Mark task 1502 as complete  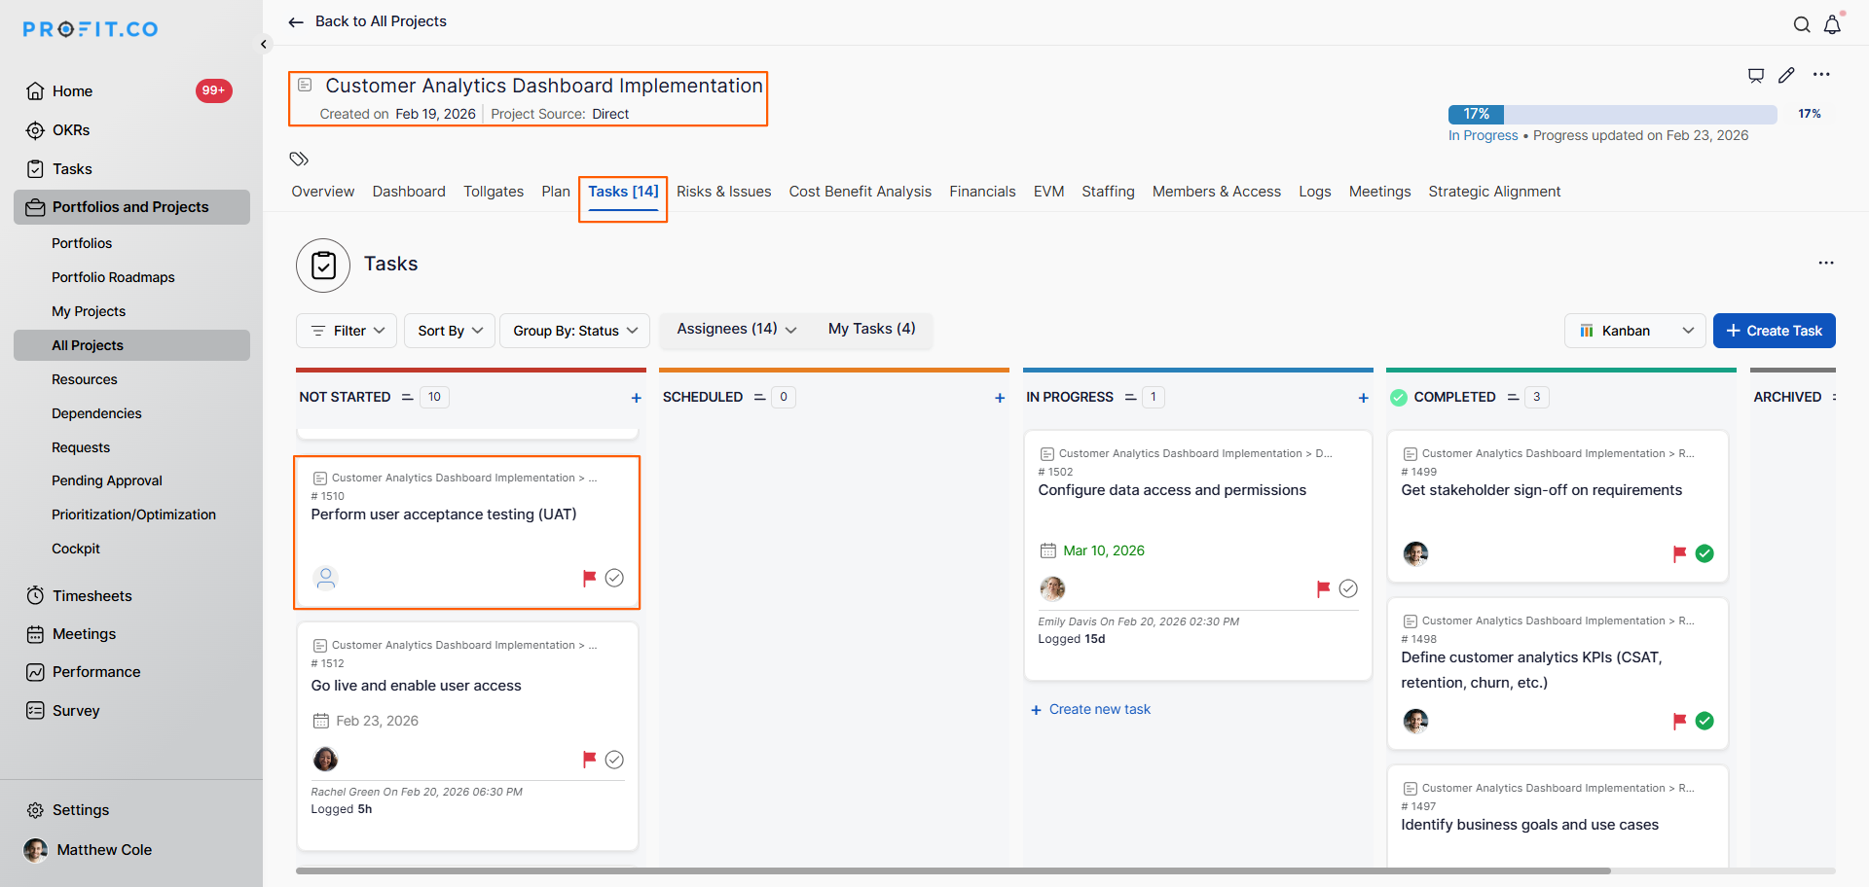coord(1348,588)
